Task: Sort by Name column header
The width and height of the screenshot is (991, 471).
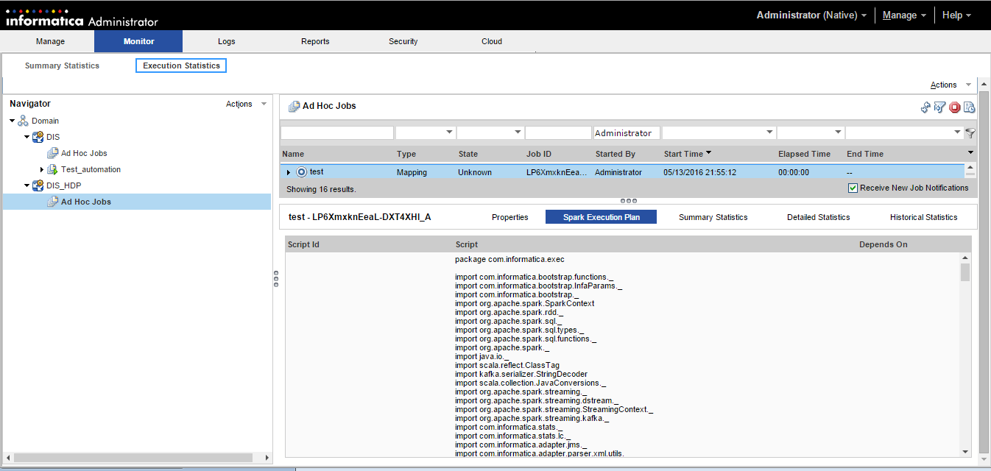Action: [x=293, y=154]
